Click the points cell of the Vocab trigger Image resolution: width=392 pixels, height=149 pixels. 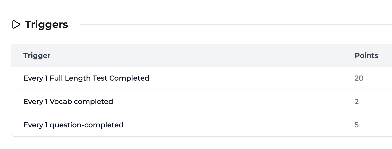[357, 101]
